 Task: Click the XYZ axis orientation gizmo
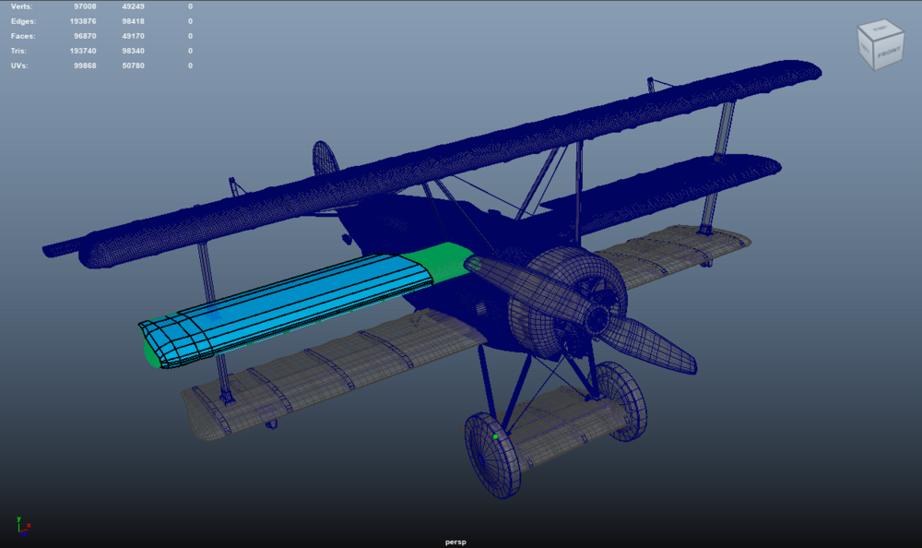coord(23,526)
